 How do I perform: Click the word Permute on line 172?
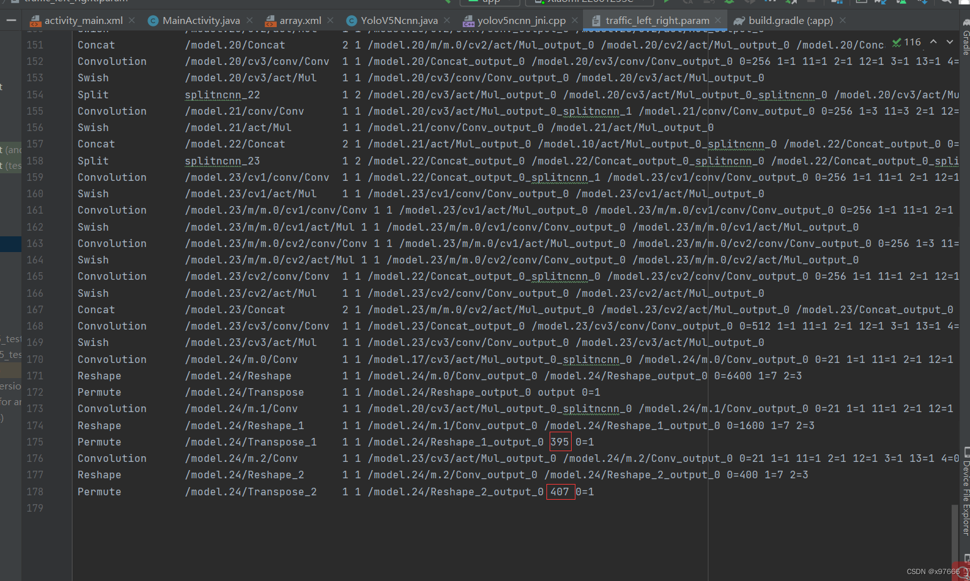point(100,392)
